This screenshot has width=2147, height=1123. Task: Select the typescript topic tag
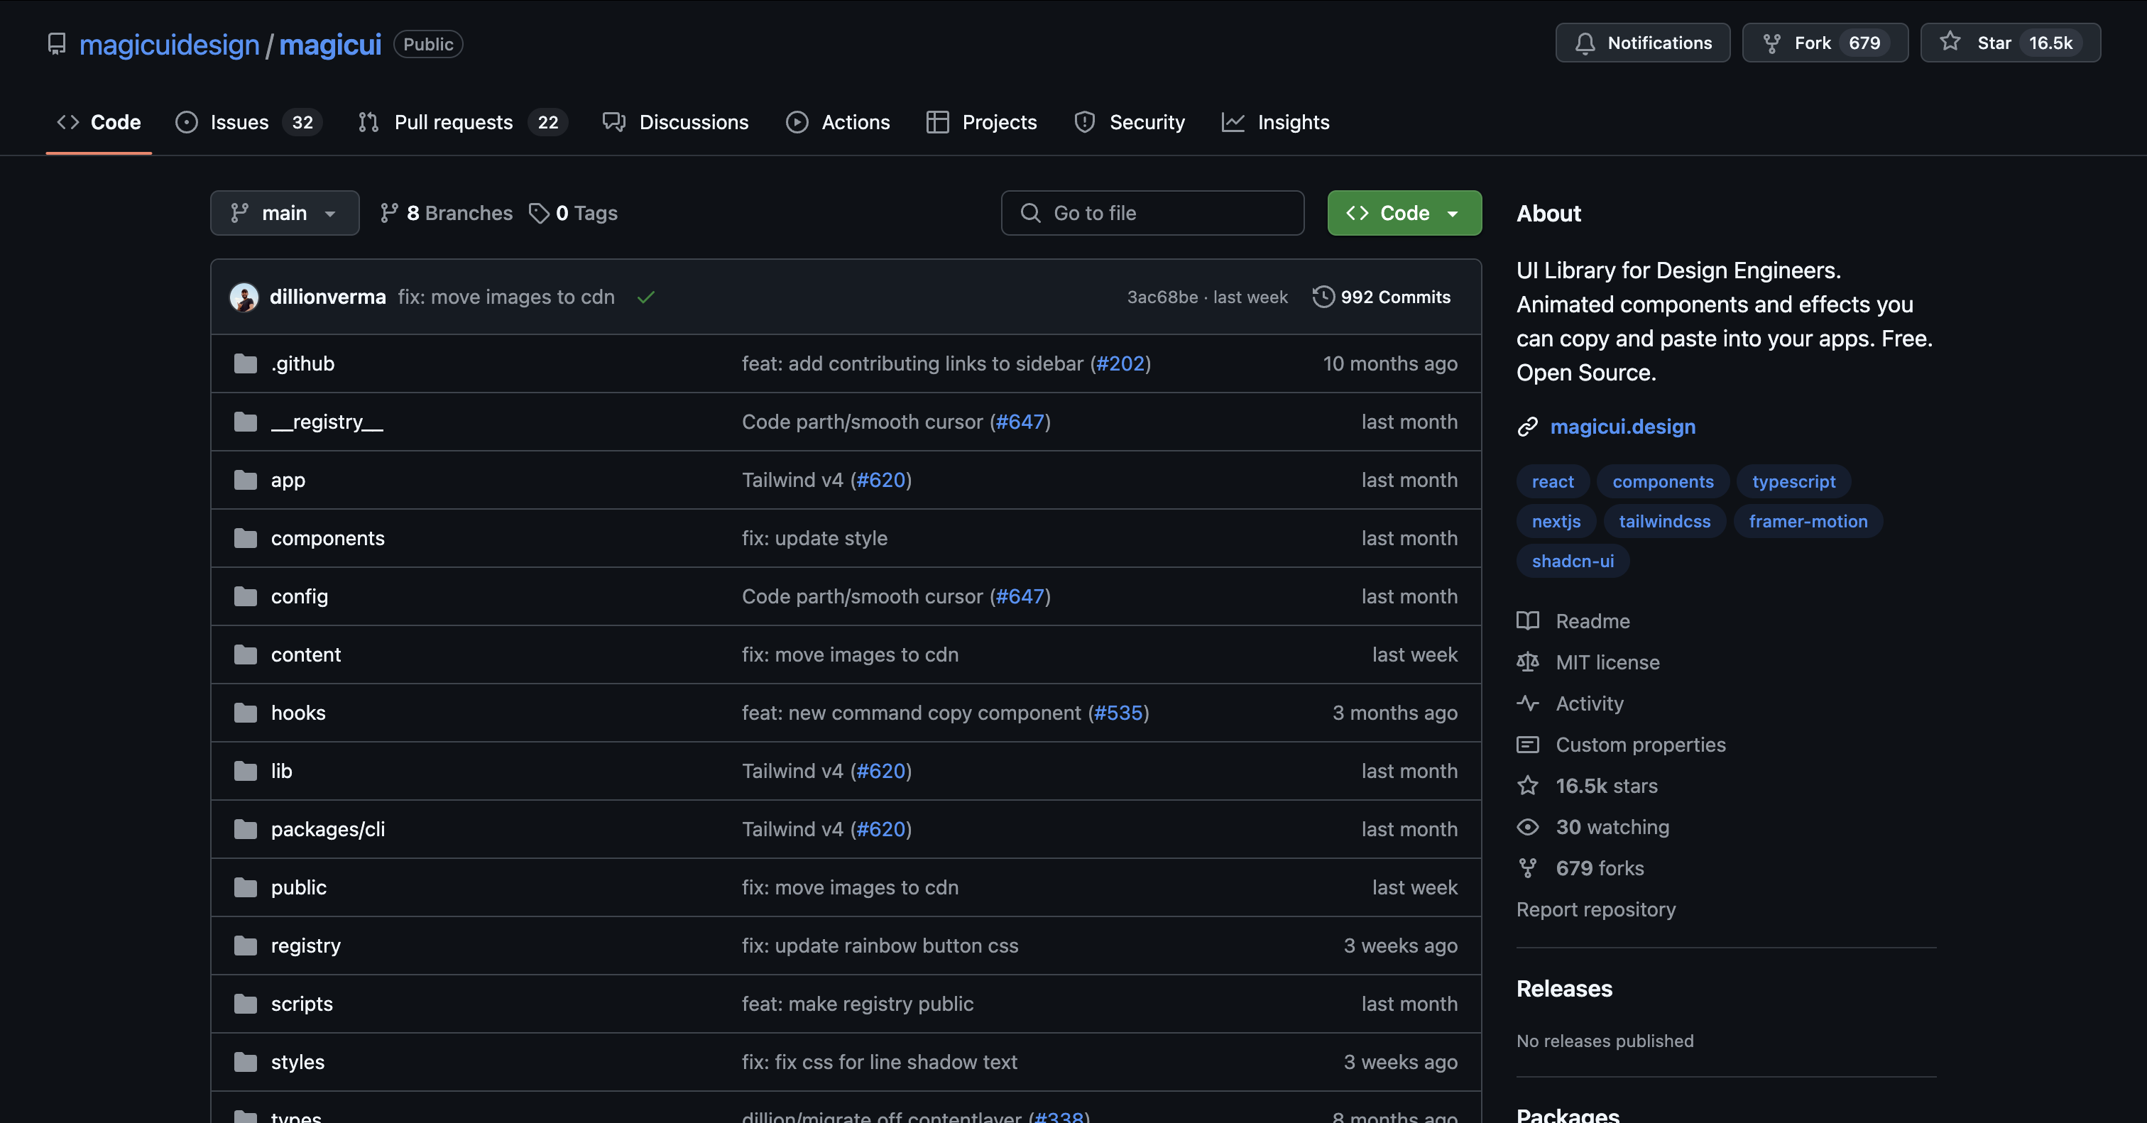(x=1793, y=481)
